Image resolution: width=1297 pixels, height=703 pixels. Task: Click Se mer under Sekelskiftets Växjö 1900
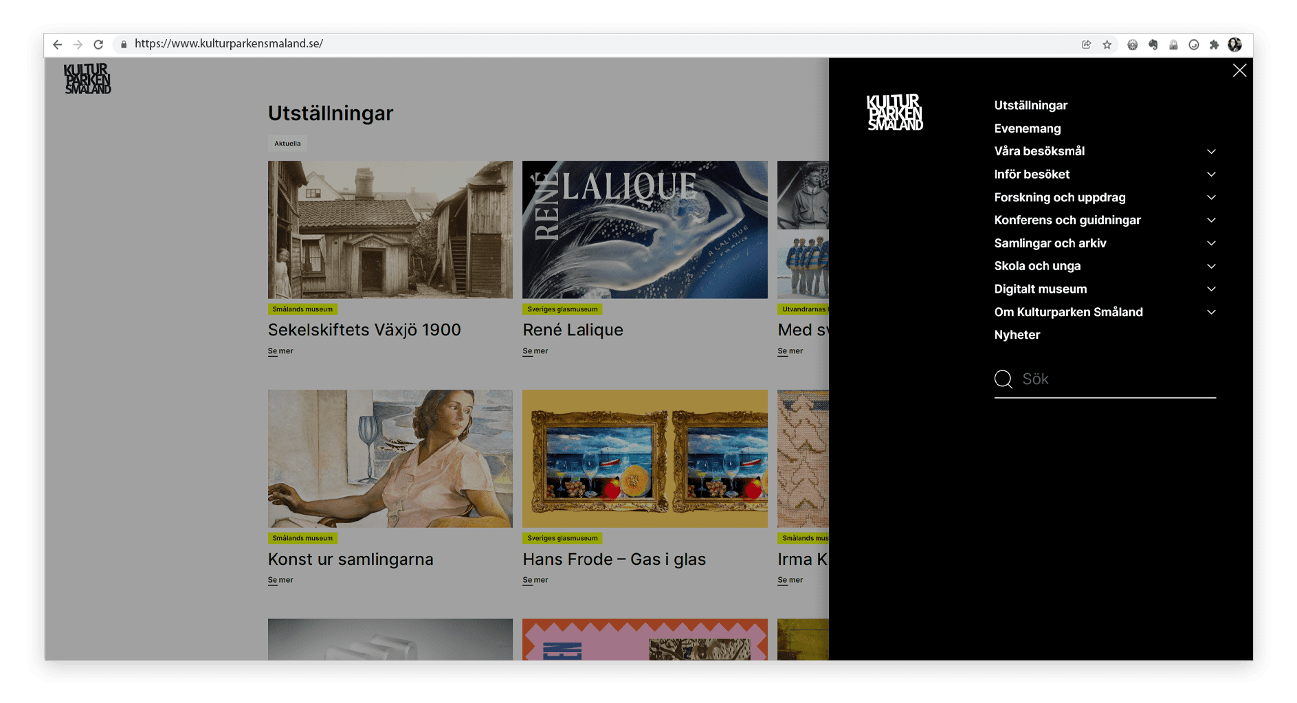click(x=280, y=351)
